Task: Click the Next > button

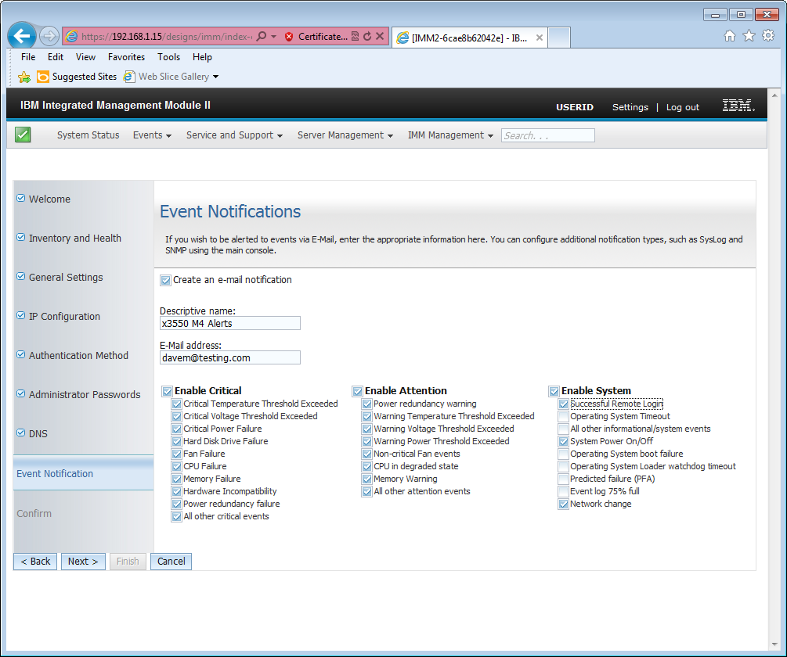Action: pyautogui.click(x=83, y=562)
